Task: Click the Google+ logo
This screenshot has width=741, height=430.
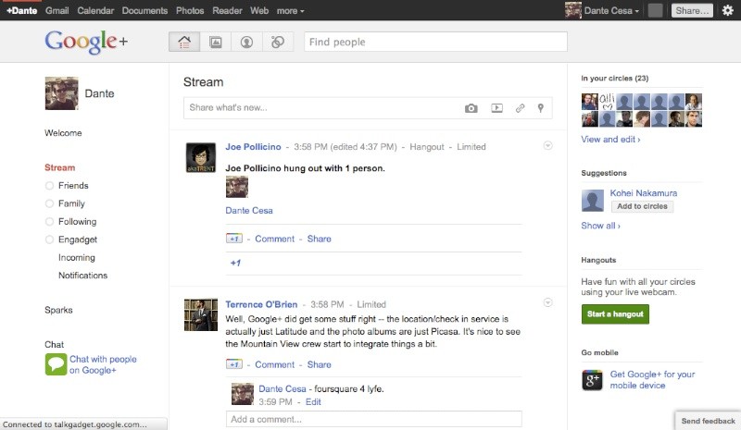Action: (86, 42)
